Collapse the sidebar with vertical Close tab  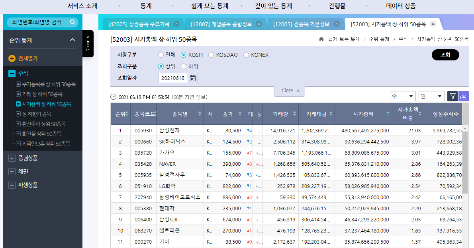(88, 44)
